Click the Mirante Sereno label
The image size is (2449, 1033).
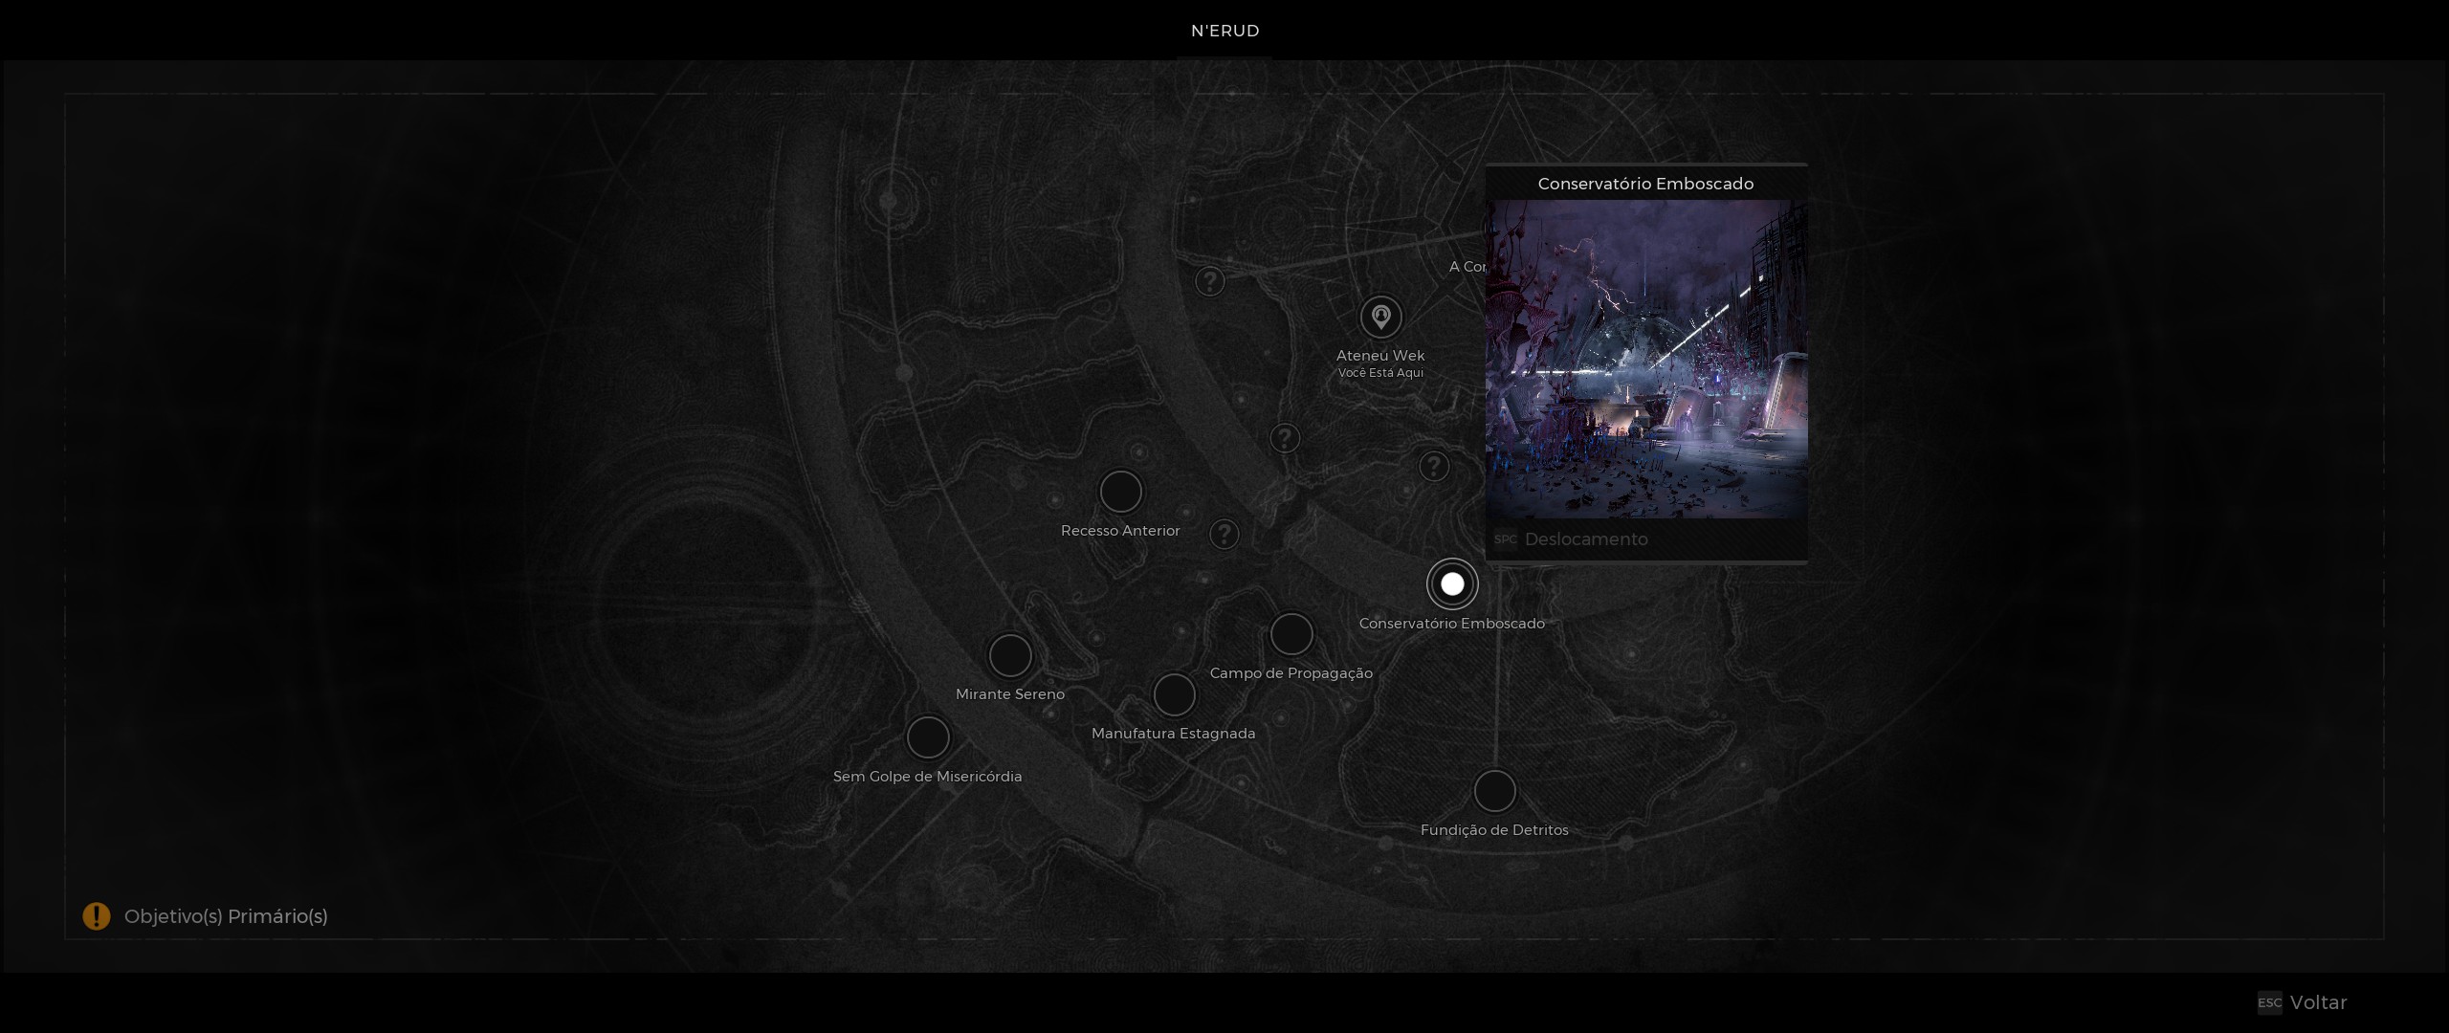pos(1010,694)
